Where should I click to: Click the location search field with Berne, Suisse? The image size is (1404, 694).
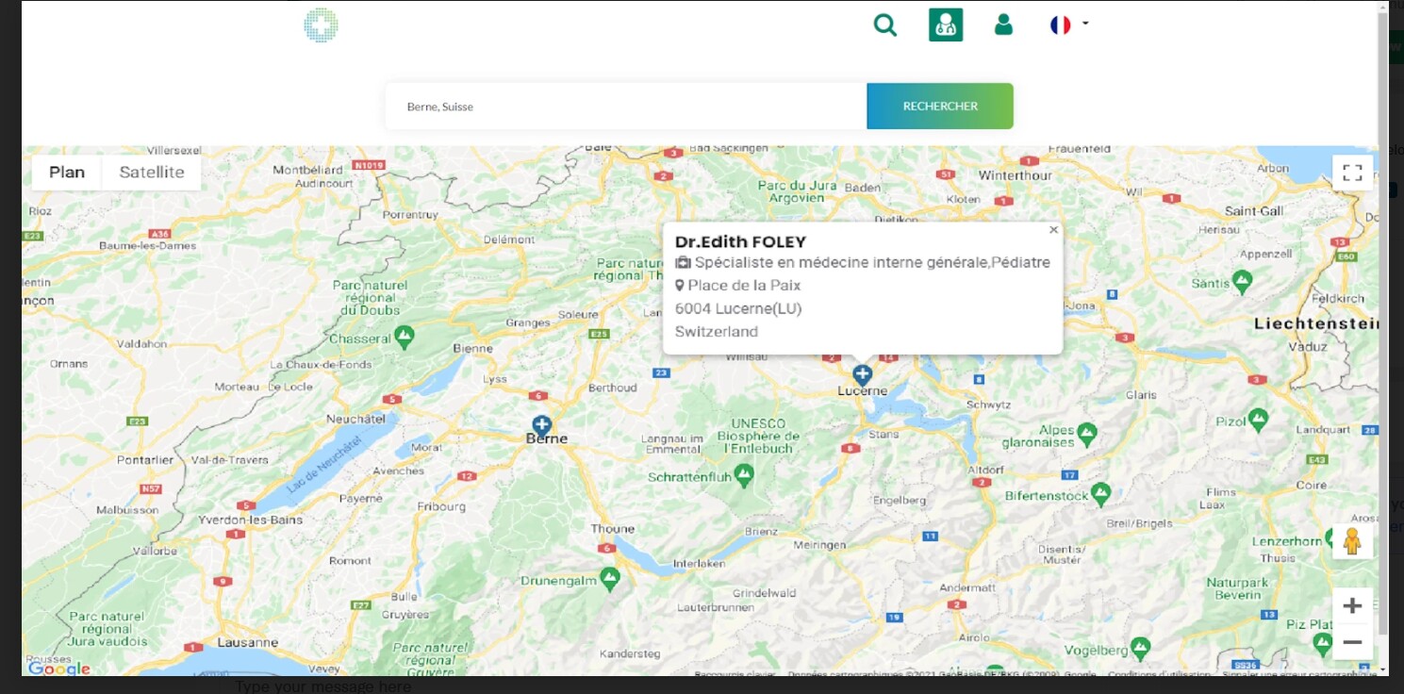[x=625, y=107]
